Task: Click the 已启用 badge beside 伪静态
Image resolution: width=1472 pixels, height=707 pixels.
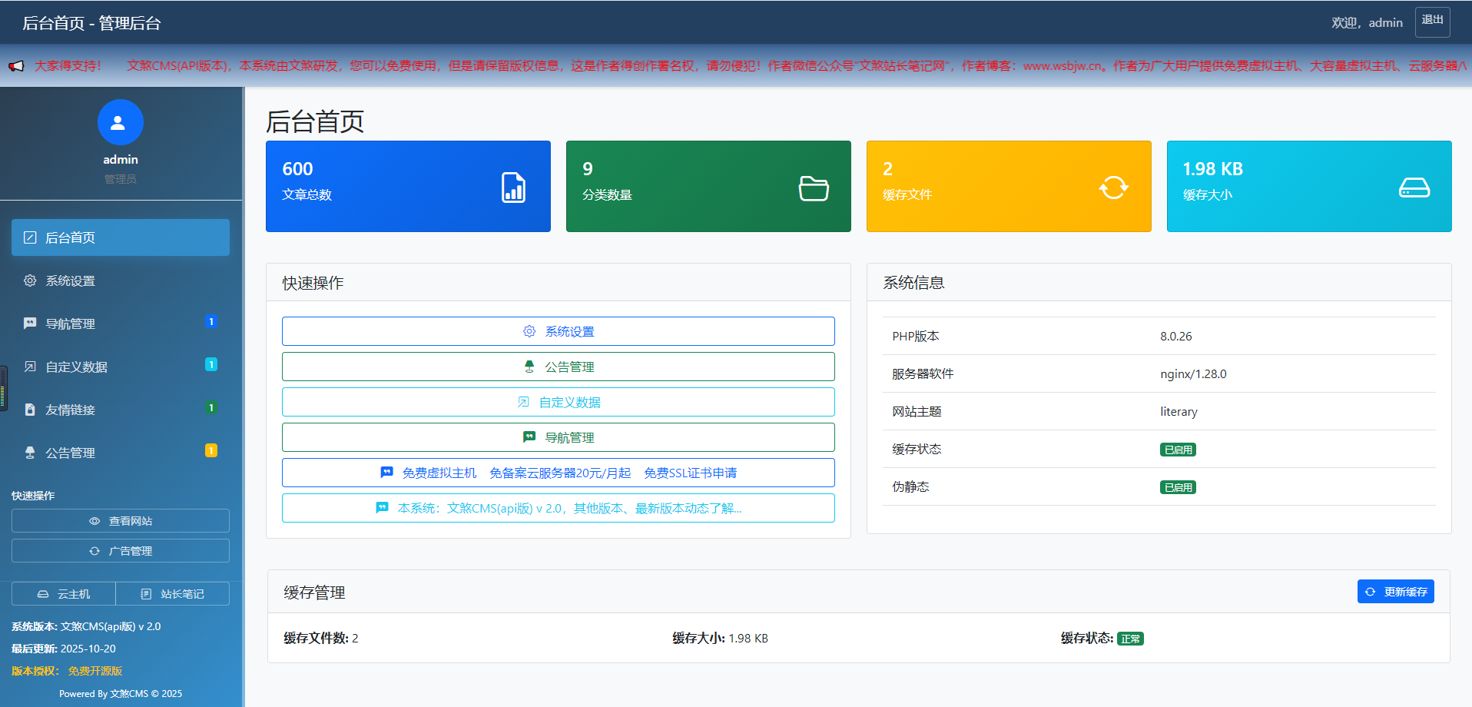Action: click(x=1178, y=486)
